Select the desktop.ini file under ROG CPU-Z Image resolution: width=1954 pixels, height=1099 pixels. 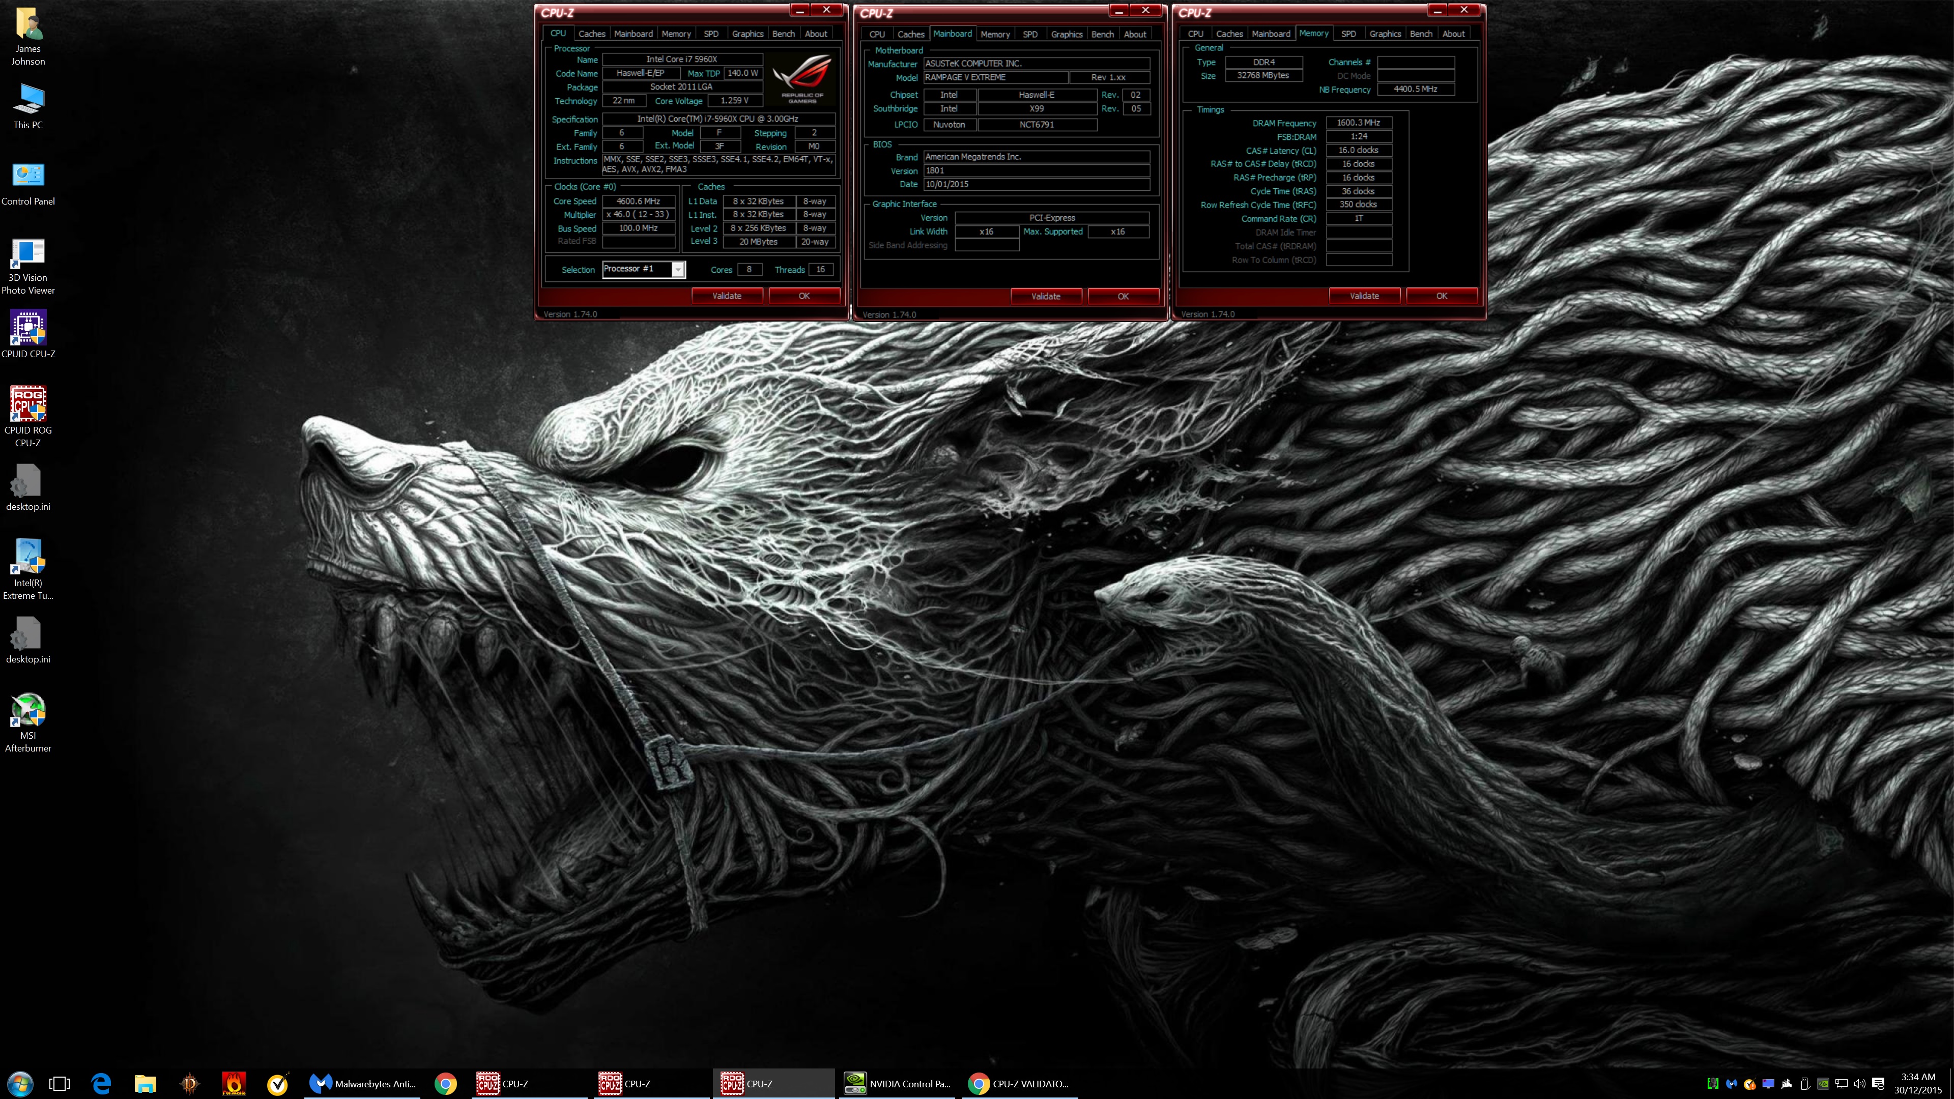28,488
